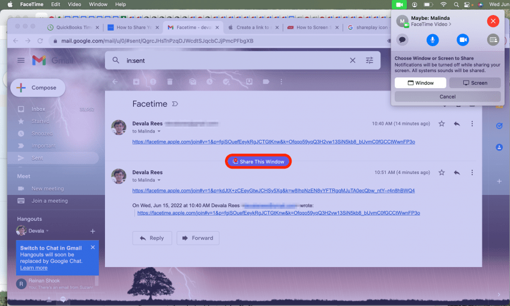Click the Share This Window button

tap(259, 161)
